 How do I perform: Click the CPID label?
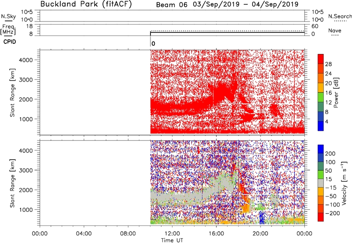[10, 42]
